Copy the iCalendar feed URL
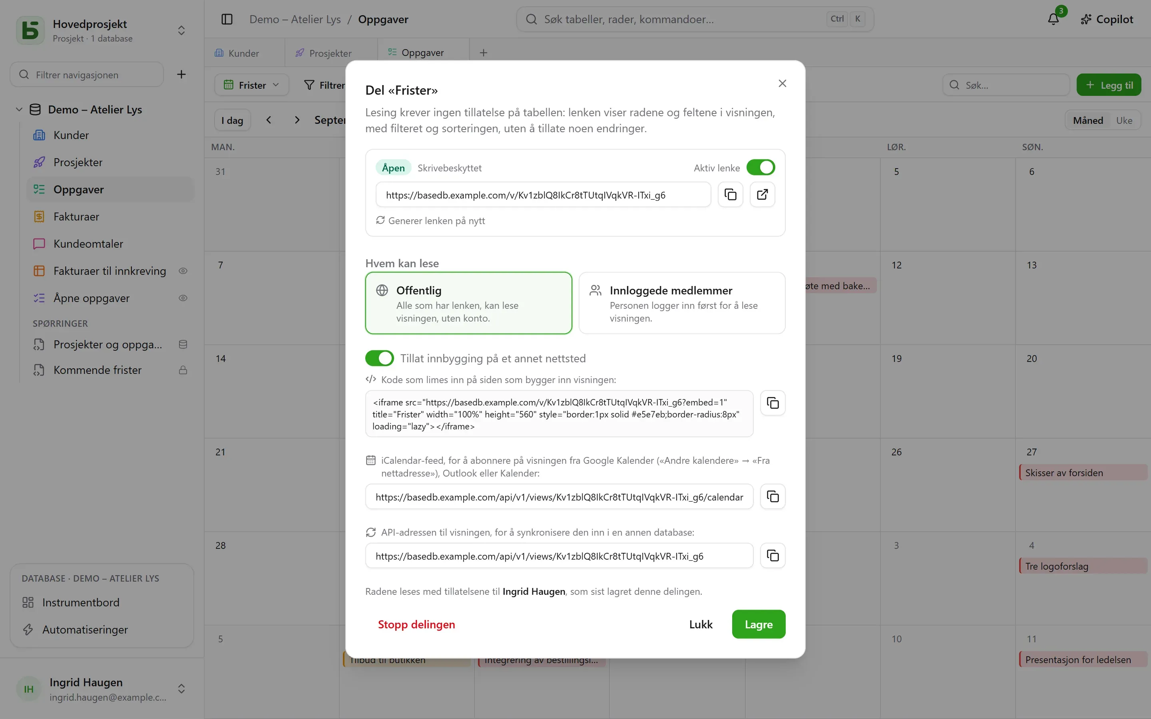The image size is (1151, 719). pyautogui.click(x=773, y=497)
